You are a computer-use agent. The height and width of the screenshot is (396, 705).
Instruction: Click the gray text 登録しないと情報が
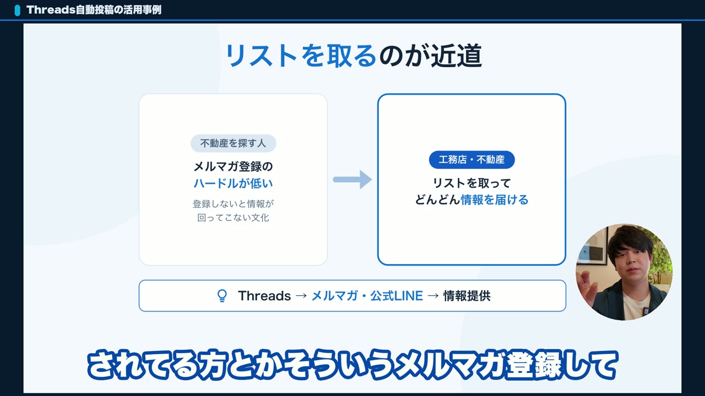click(233, 204)
